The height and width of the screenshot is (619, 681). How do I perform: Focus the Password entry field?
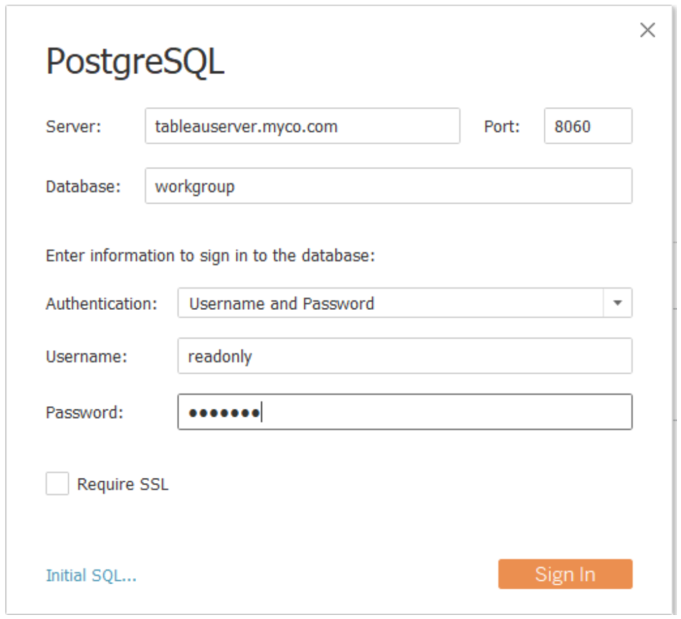click(x=404, y=412)
